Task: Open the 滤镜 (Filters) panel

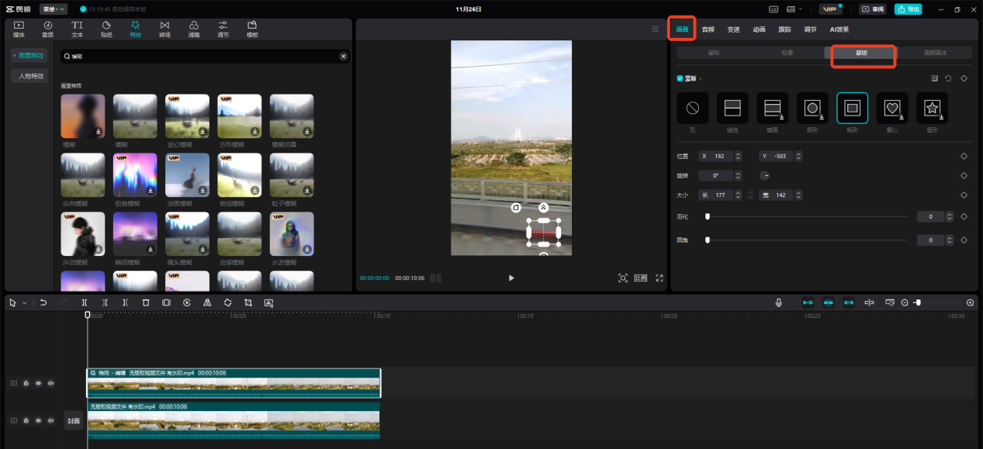Action: tap(193, 29)
